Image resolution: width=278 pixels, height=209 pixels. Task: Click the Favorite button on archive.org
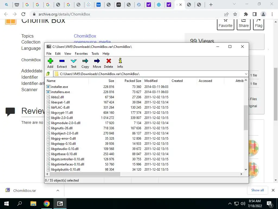(226, 24)
